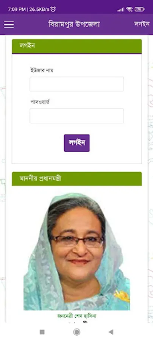Tap the battery level indicator

pos(139,9)
